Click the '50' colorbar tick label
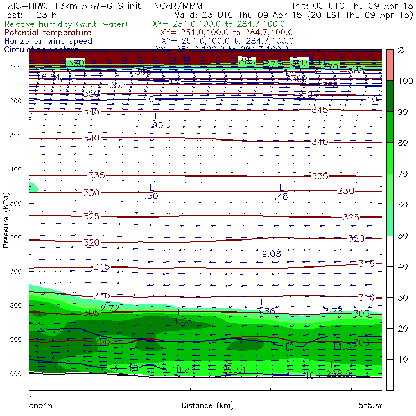This screenshot has height=416, width=416. tap(403, 236)
